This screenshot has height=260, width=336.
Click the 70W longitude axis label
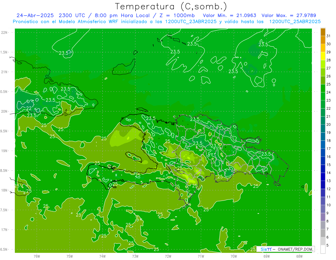(234, 256)
